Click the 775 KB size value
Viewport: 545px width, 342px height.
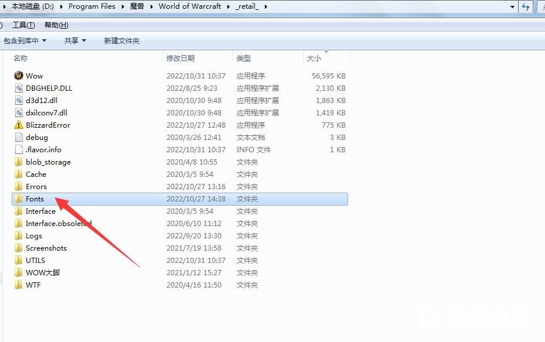(x=333, y=125)
